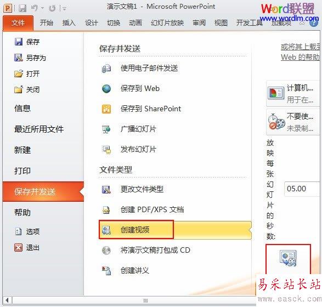
Task: Switch to the 开发工具 ribbon tab
Action: pyautogui.click(x=249, y=22)
